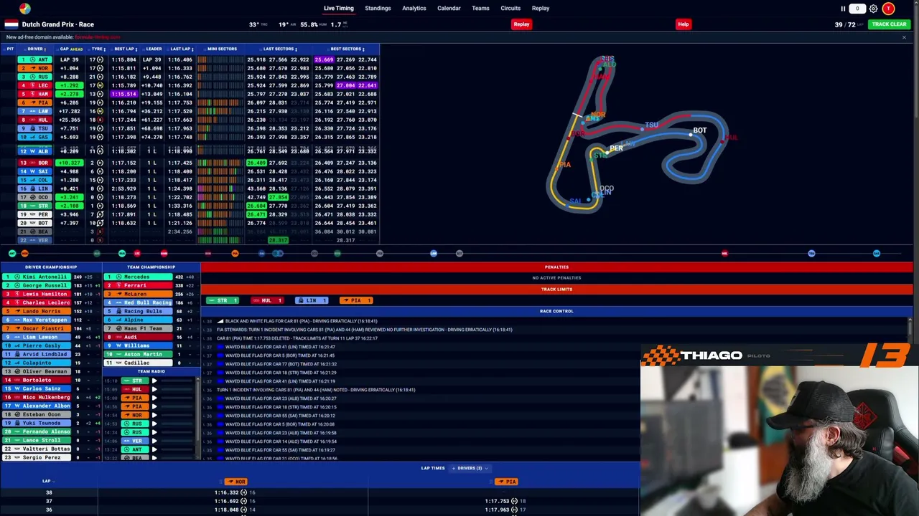Sort by the LAST LAP column arrows

[194, 49]
